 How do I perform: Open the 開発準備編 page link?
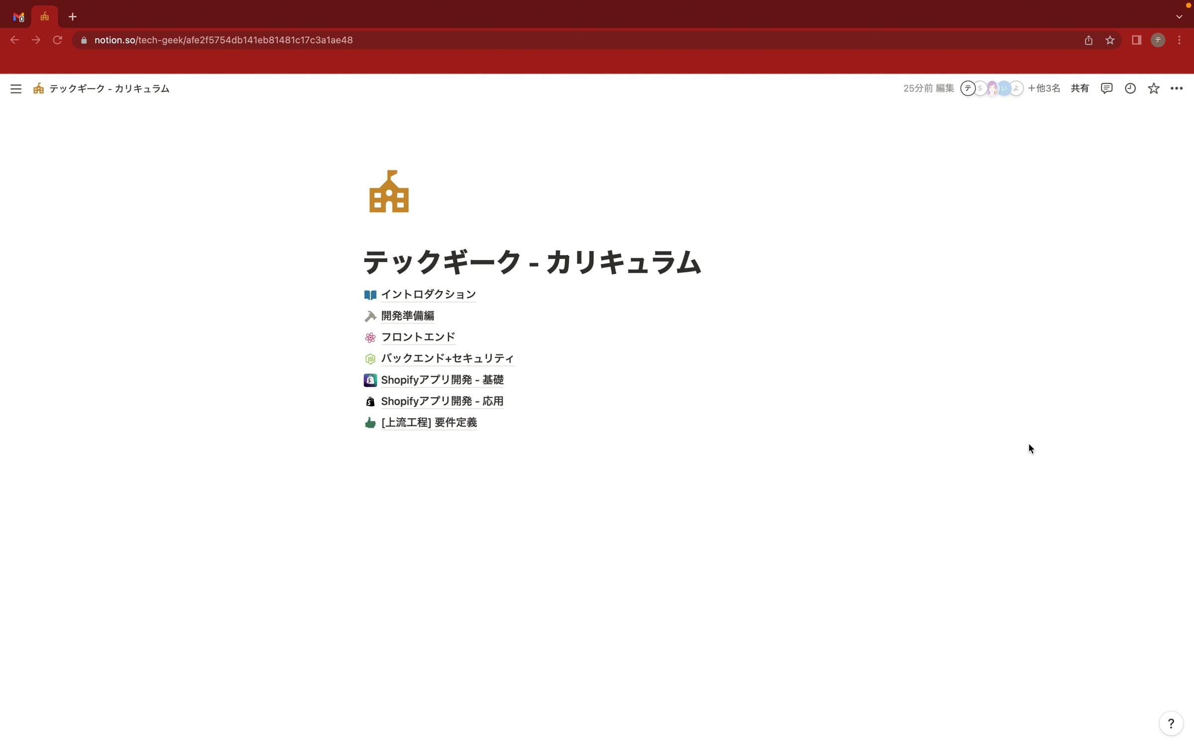click(407, 316)
